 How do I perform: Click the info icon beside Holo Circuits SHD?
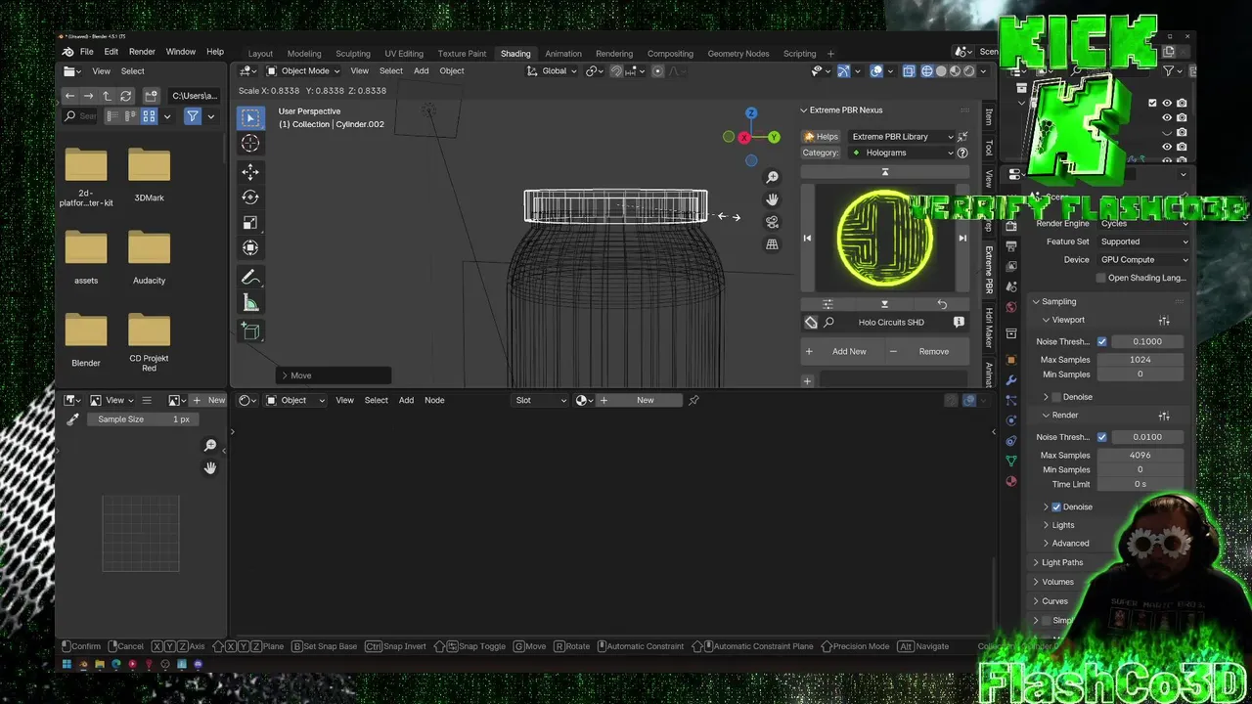(959, 322)
